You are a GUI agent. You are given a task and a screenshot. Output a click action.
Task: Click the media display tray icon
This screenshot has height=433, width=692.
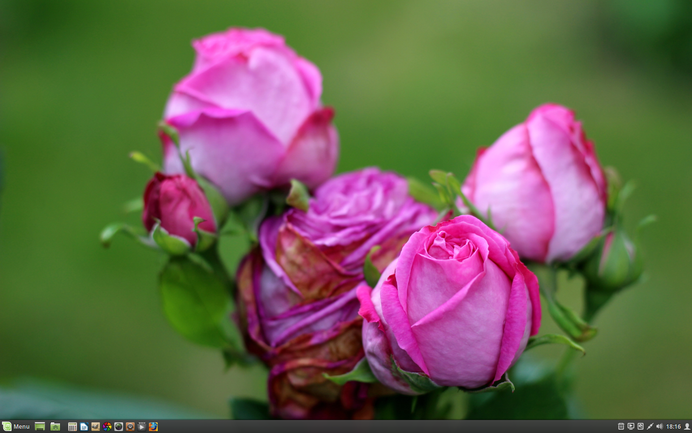(x=631, y=427)
